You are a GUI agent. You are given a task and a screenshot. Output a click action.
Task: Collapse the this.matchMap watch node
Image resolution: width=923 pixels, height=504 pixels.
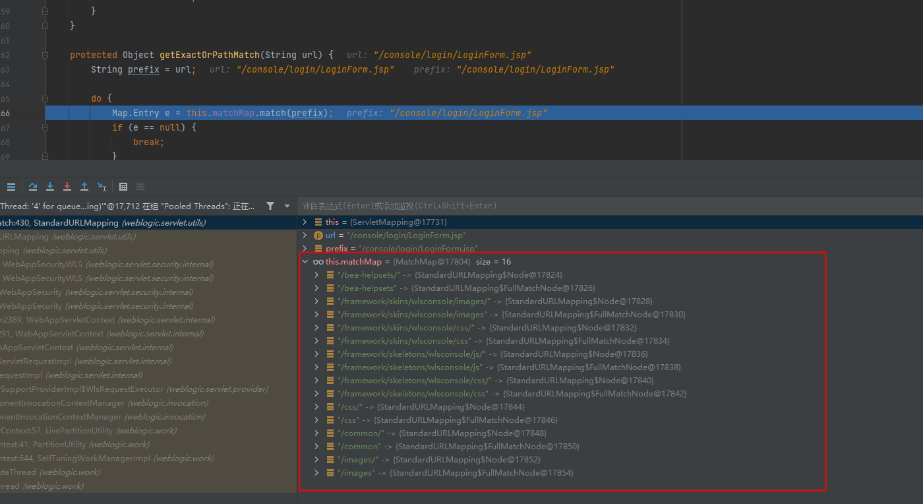(x=305, y=262)
